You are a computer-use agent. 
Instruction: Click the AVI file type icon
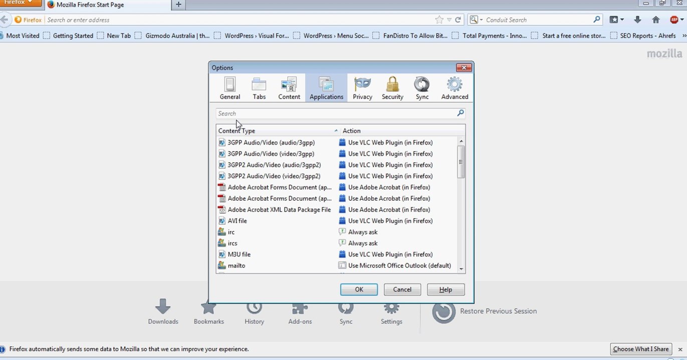(x=222, y=220)
